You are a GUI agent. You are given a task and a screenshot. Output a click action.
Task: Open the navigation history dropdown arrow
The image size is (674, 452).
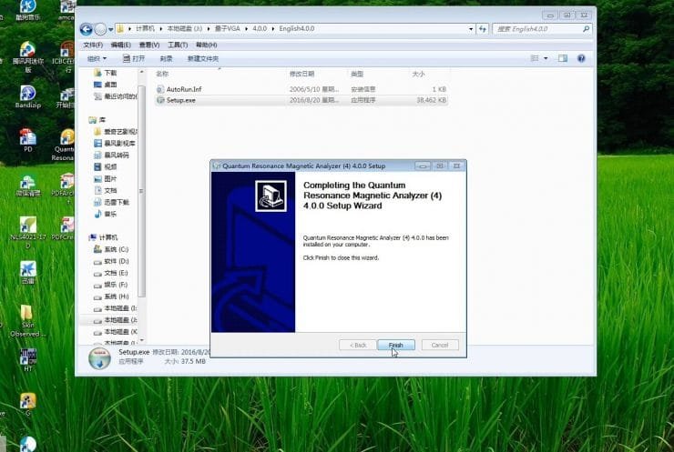[x=111, y=29]
